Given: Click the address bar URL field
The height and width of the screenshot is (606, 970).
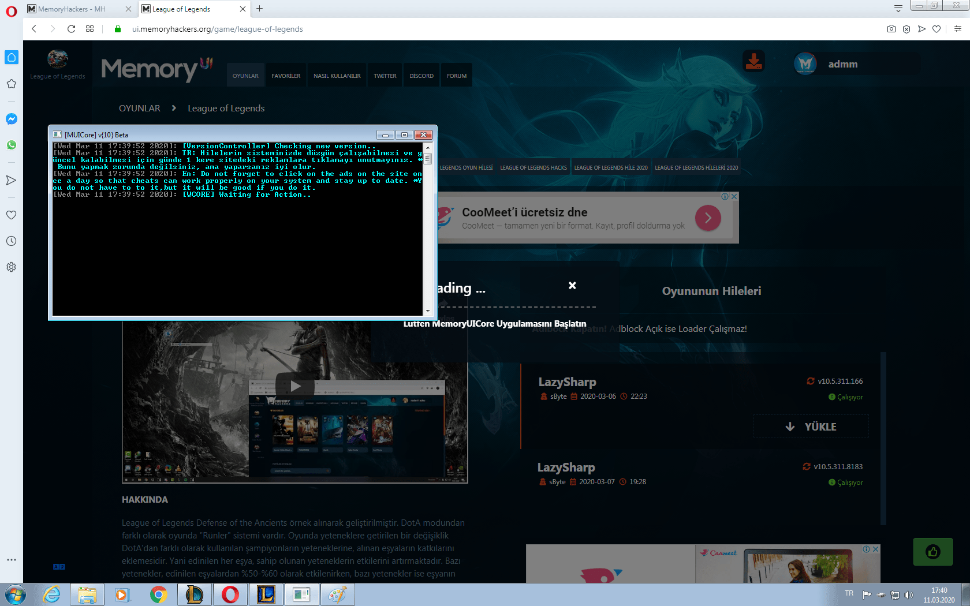Looking at the screenshot, I should [502, 29].
